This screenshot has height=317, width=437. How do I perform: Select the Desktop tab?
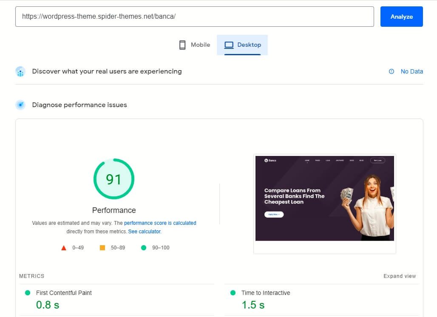pos(242,45)
